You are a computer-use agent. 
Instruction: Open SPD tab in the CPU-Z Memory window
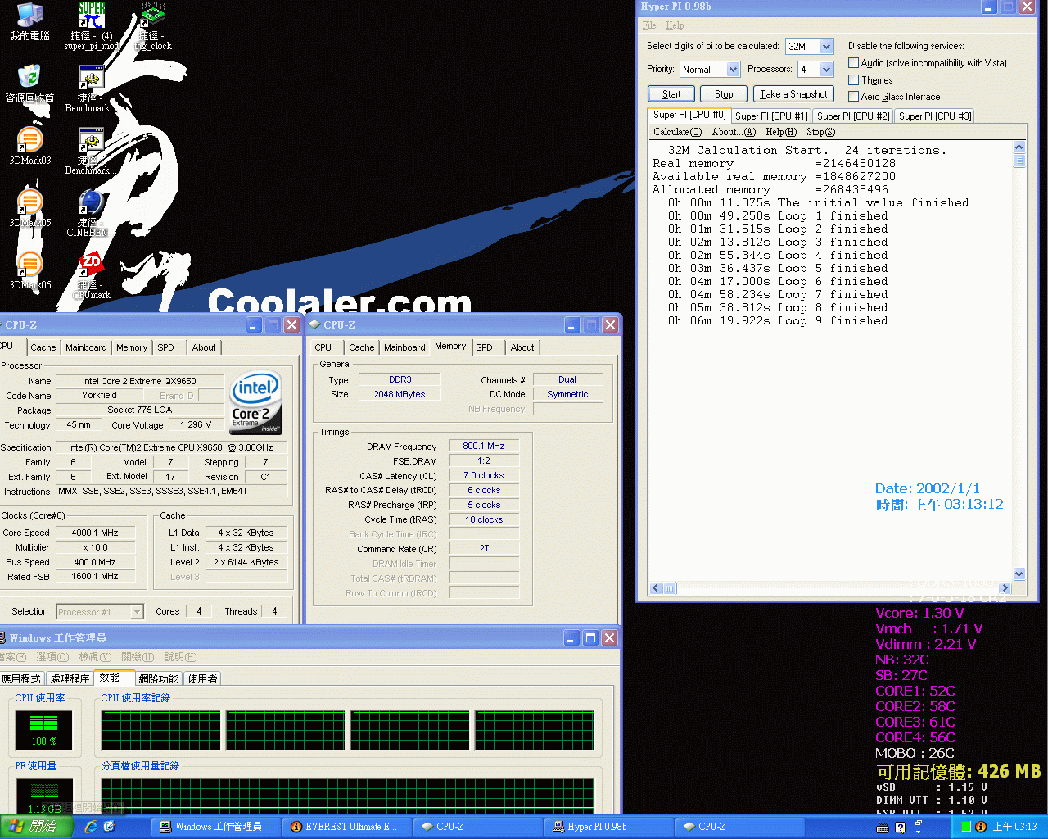click(x=485, y=347)
